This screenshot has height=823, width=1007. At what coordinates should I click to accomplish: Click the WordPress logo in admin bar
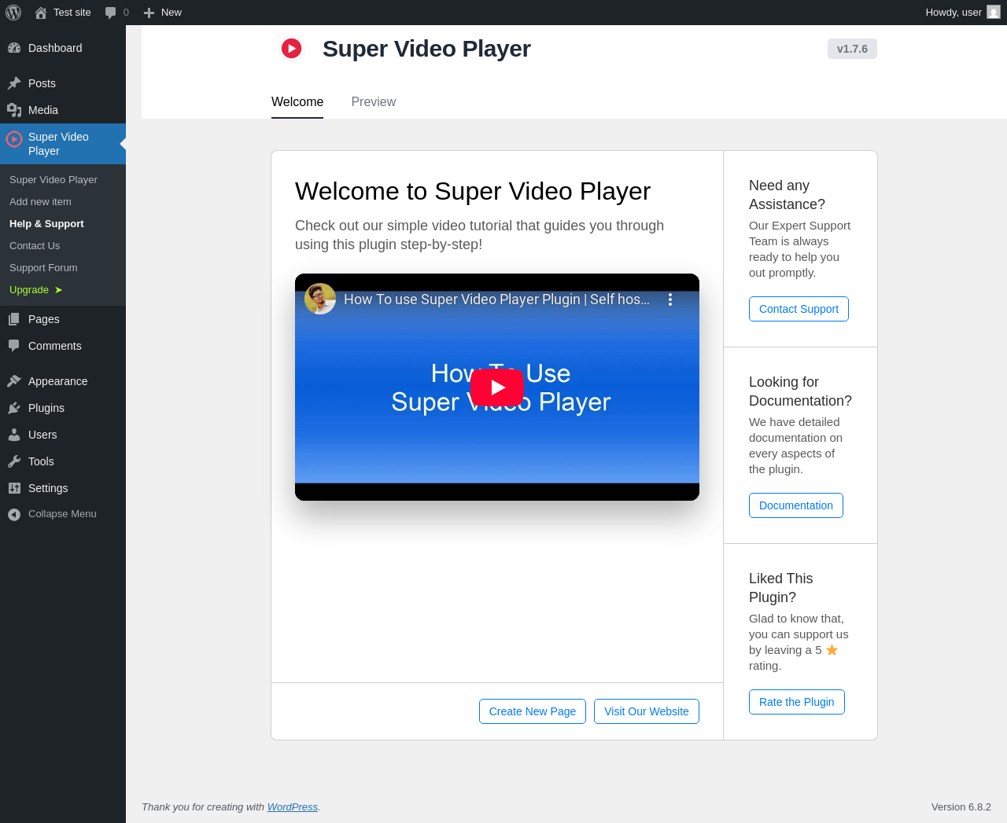tap(13, 13)
